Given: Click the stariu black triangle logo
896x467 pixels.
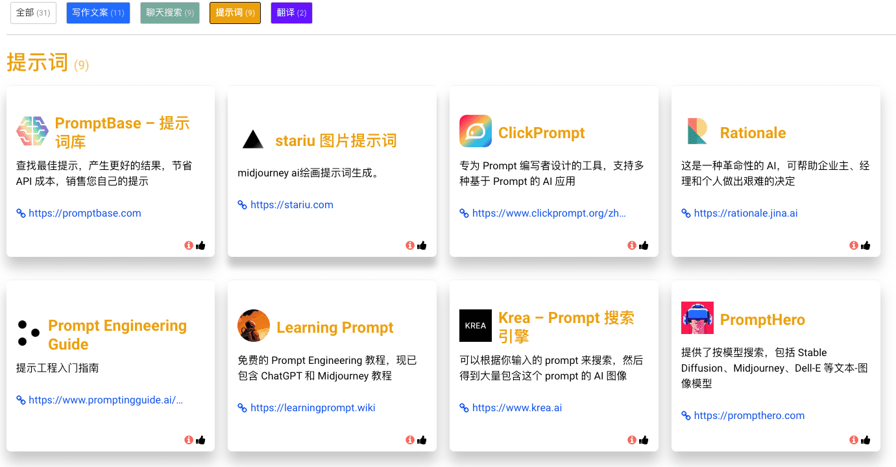Looking at the screenshot, I should pyautogui.click(x=253, y=140).
